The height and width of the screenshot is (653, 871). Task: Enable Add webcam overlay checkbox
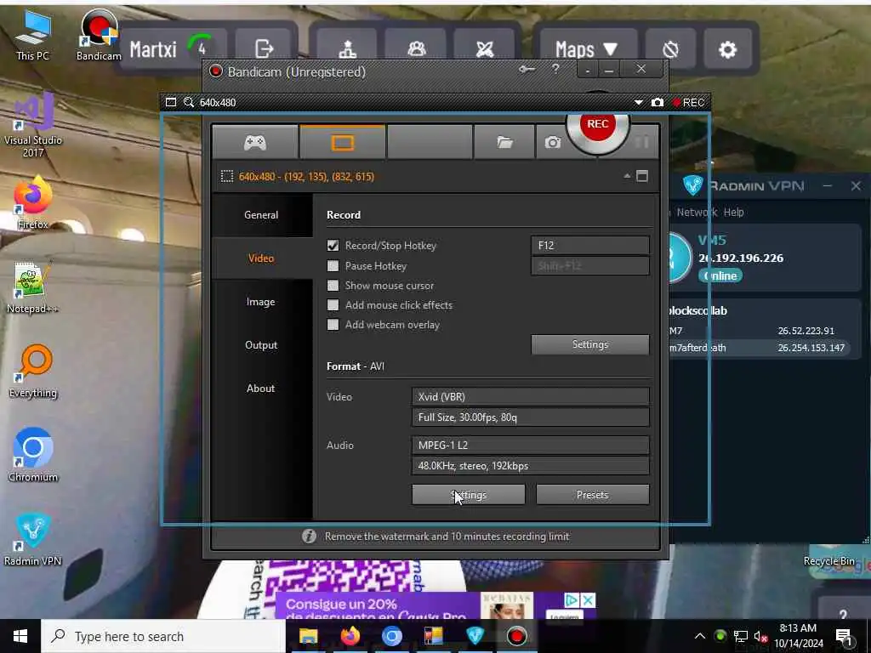coord(333,324)
